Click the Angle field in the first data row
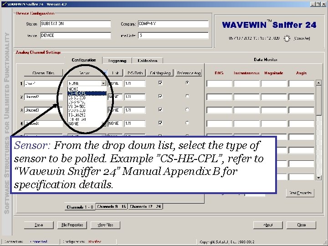 pyautogui.click(x=302, y=83)
